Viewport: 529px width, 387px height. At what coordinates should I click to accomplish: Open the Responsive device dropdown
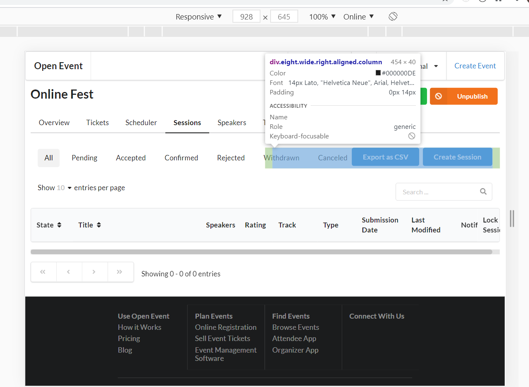pos(199,17)
